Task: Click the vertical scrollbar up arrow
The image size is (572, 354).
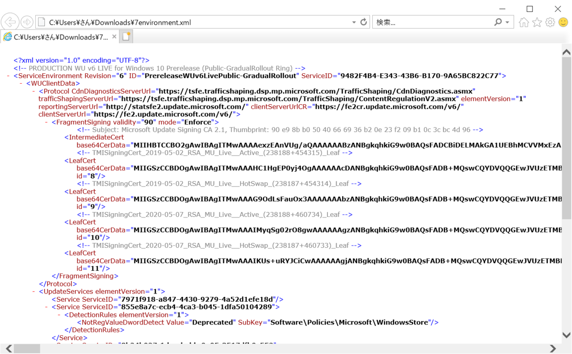Action: (x=567, y=52)
